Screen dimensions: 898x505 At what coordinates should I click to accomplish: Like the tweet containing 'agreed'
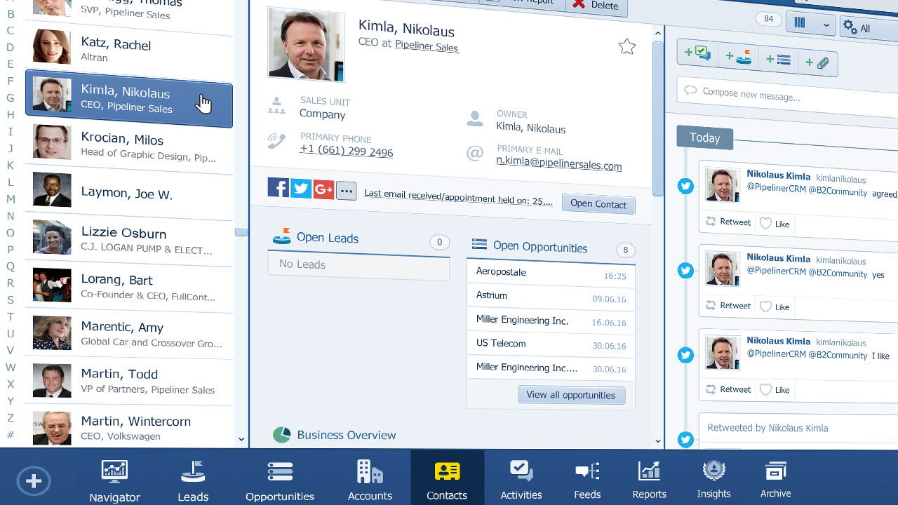(x=775, y=224)
